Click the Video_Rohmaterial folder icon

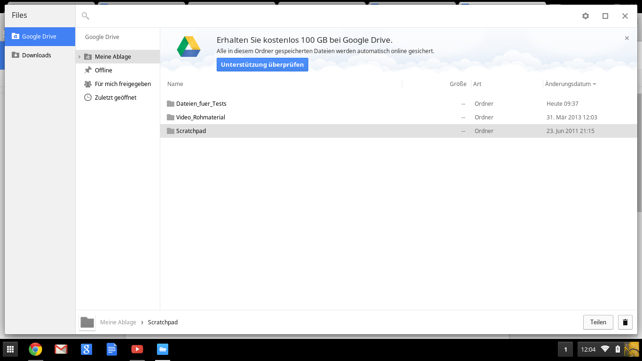[x=171, y=117]
